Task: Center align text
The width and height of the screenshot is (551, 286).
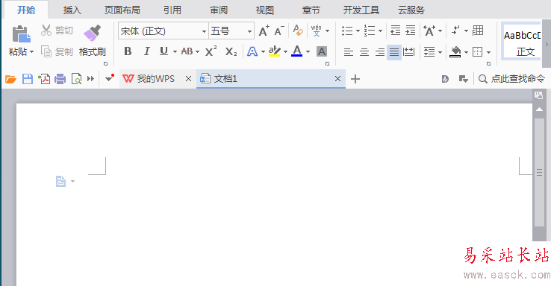Action: coord(364,52)
